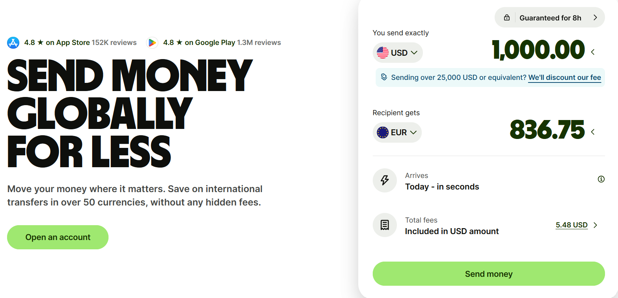Image resolution: width=618 pixels, height=298 pixels.
Task: Expand the Guaranteed for 8h details
Action: click(595, 17)
